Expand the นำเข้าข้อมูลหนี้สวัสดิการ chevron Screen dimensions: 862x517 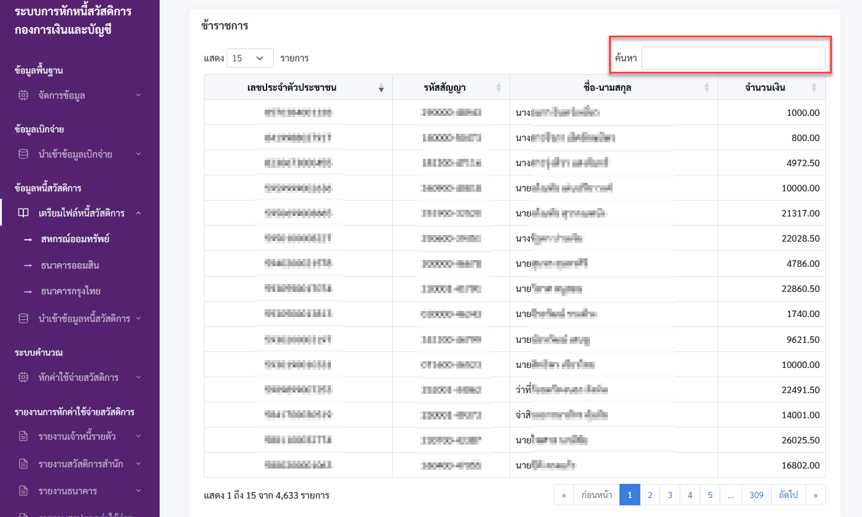coord(138,318)
